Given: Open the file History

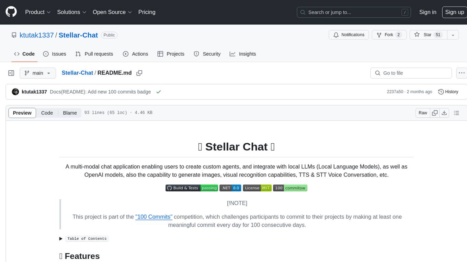Looking at the screenshot, I should (x=448, y=92).
